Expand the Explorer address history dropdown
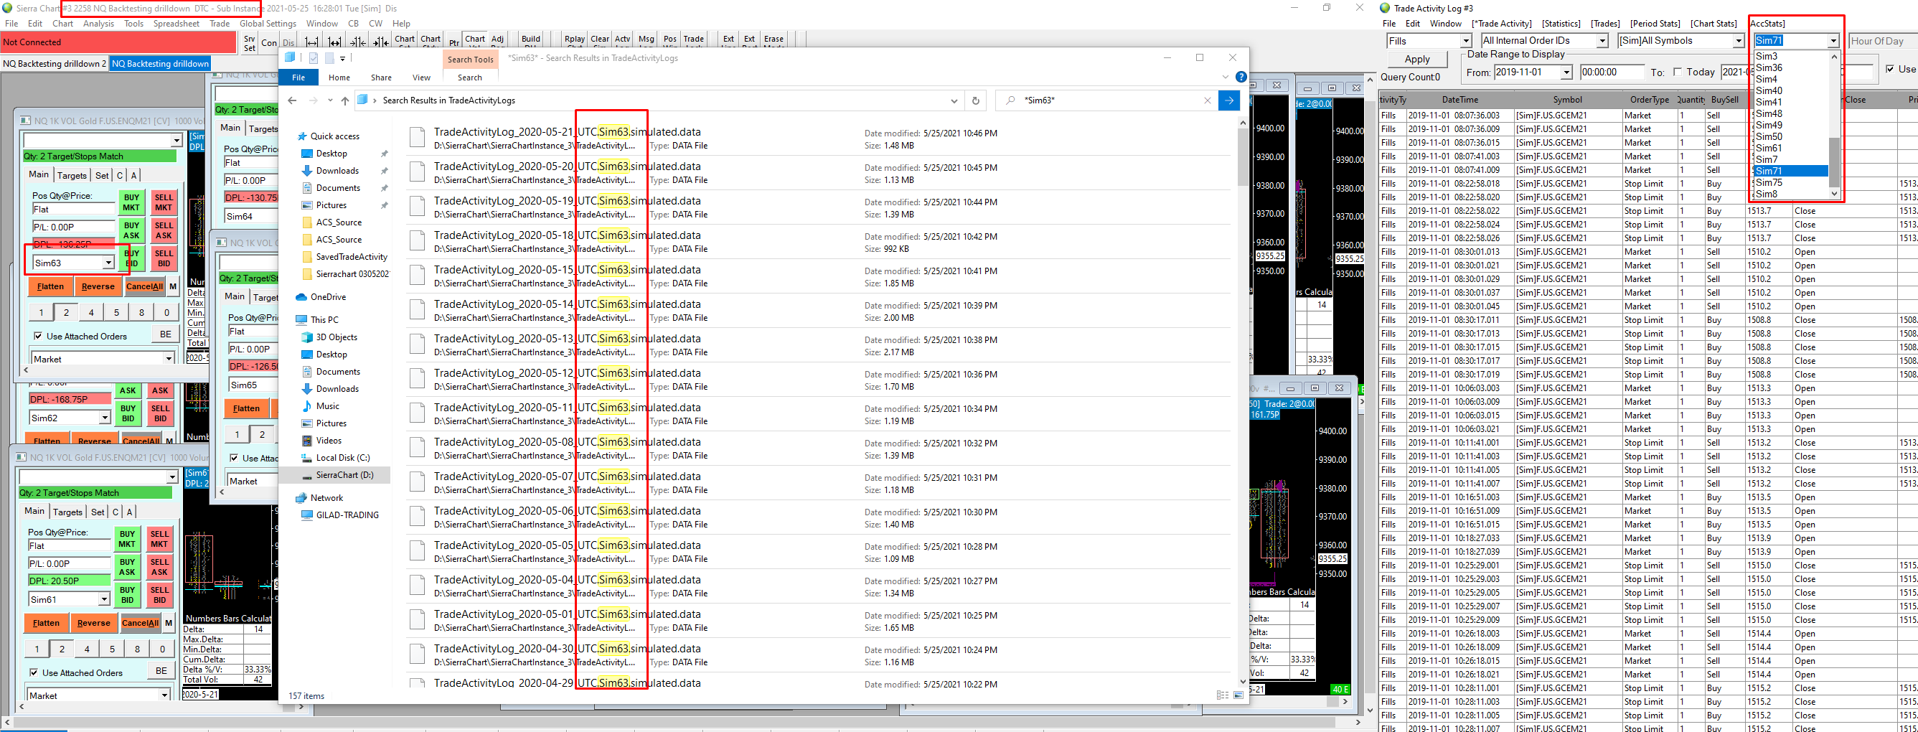The height and width of the screenshot is (732, 1918). (954, 100)
